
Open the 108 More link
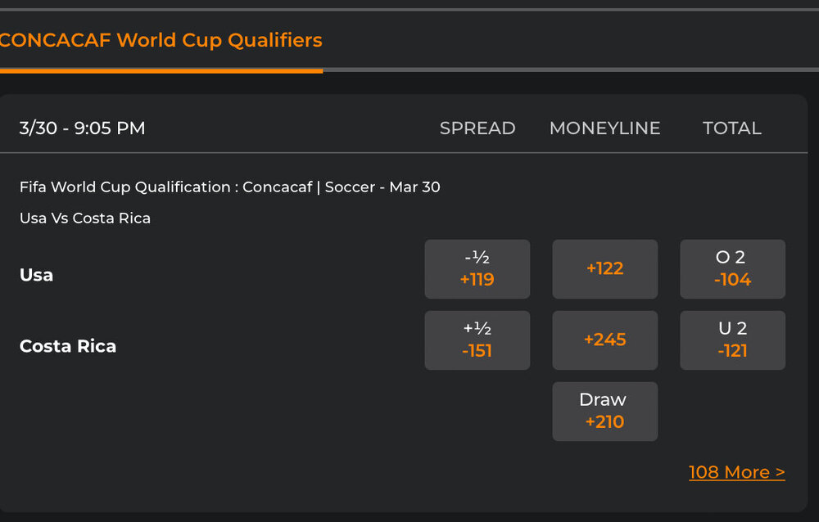point(736,472)
